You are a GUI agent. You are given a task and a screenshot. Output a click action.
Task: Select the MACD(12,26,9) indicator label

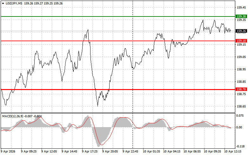pyautogui.click(x=13, y=116)
